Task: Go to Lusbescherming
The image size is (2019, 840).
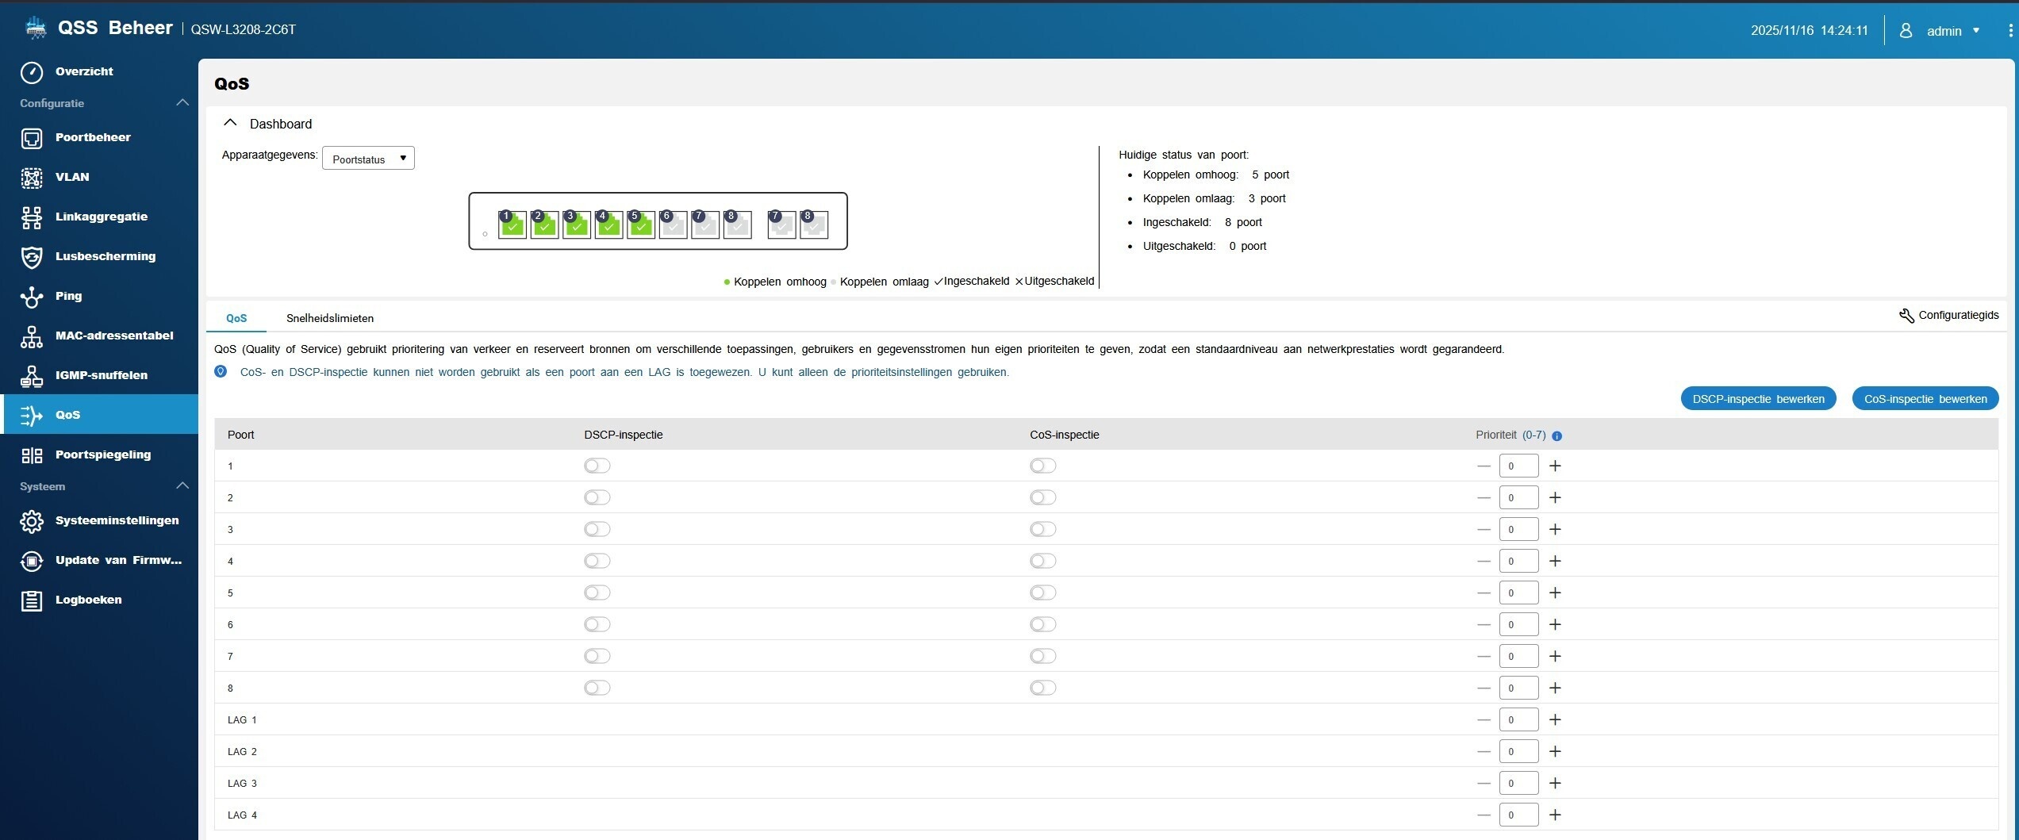Action: [106, 256]
